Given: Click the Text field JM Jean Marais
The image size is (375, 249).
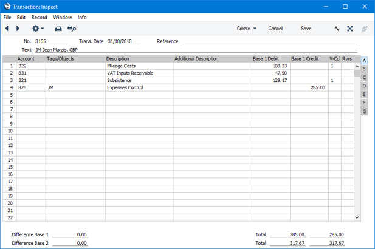Looking at the screenshot, I should click(196, 50).
